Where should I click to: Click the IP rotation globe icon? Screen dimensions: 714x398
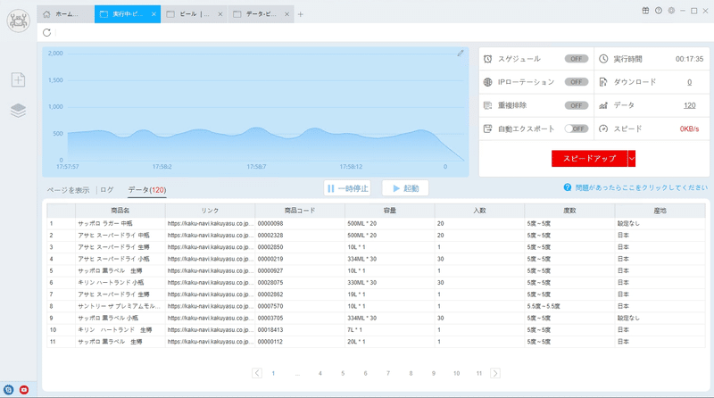pos(487,82)
